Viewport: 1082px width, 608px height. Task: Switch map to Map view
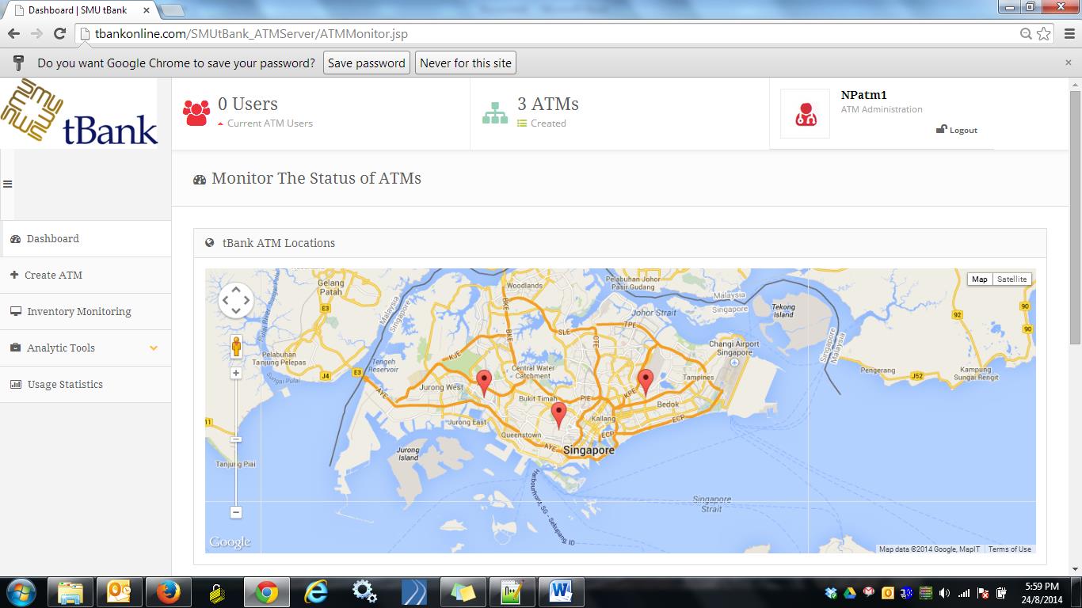click(980, 279)
